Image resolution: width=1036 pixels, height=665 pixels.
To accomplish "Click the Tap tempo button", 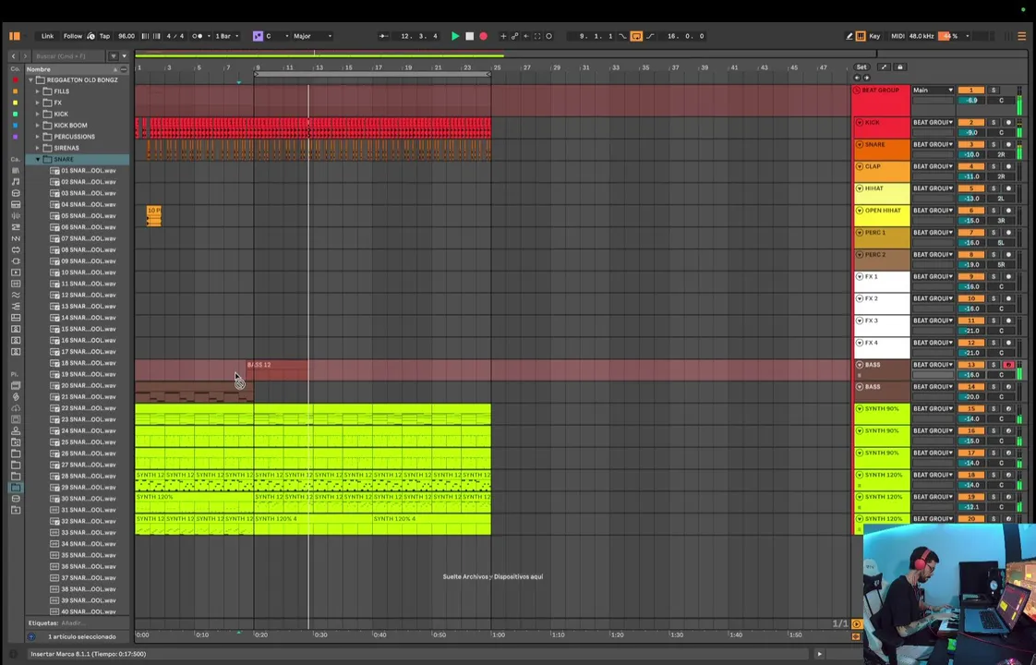I will [104, 36].
